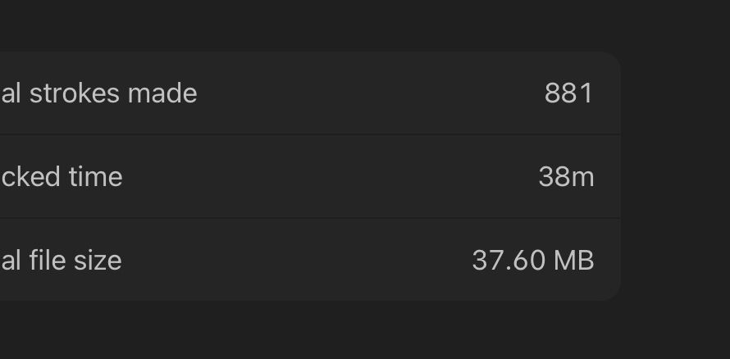Click dark area right of statistics panel
Screen dimensions: 730x359
point(675,177)
